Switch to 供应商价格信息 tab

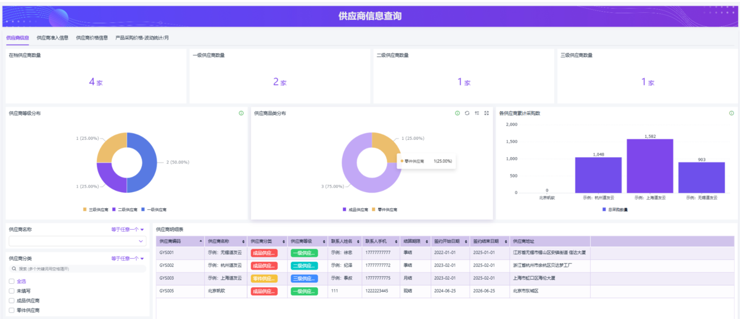click(x=92, y=38)
